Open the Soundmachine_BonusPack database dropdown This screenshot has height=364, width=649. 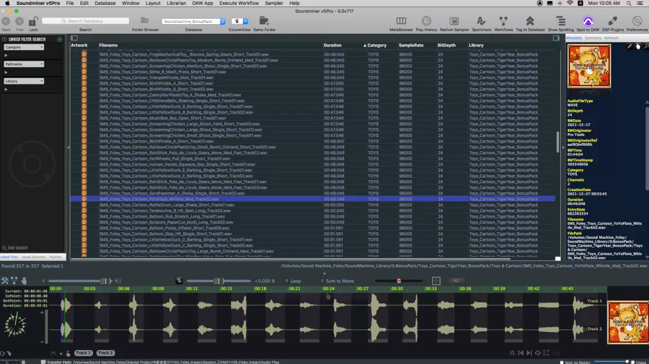coord(193,21)
